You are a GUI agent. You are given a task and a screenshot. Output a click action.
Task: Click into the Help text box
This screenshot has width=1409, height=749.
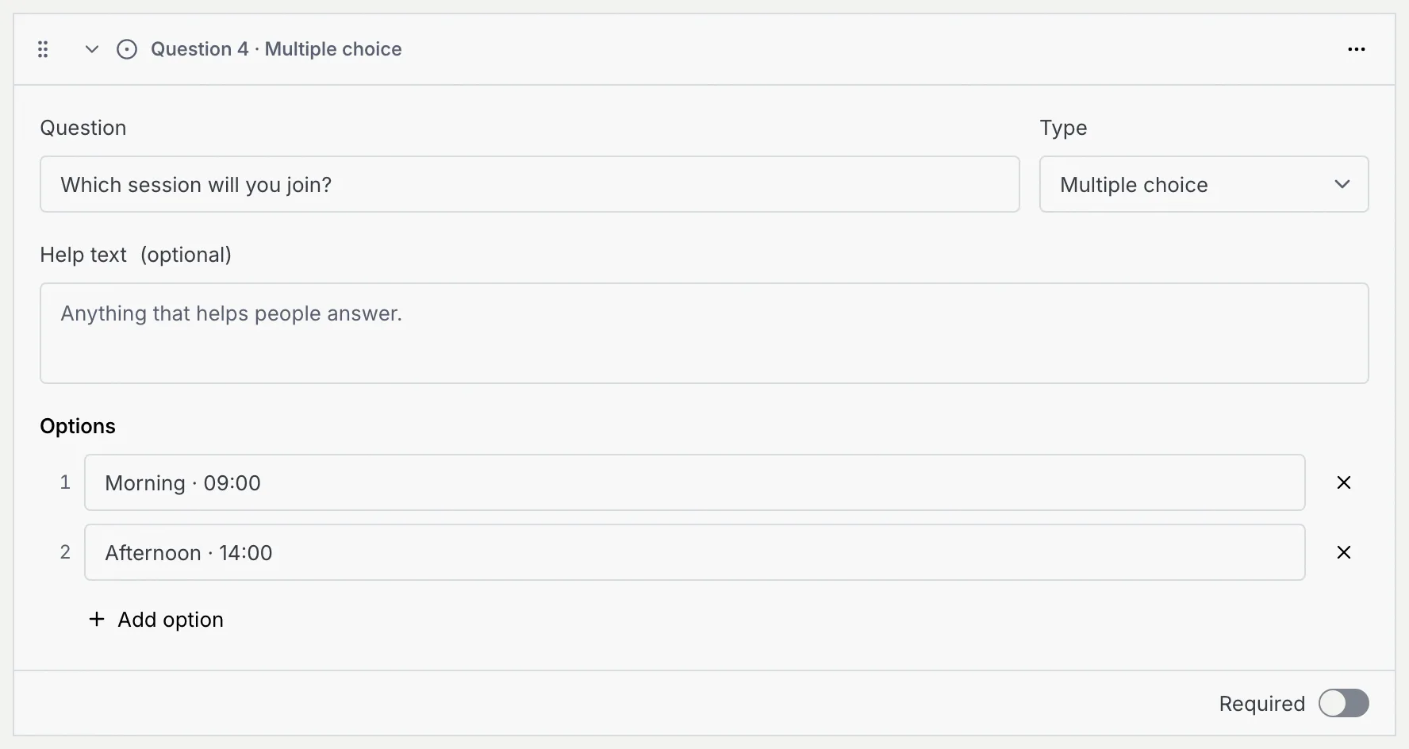point(704,333)
